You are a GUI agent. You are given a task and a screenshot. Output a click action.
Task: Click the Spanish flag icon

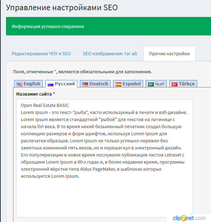click(x=118, y=84)
